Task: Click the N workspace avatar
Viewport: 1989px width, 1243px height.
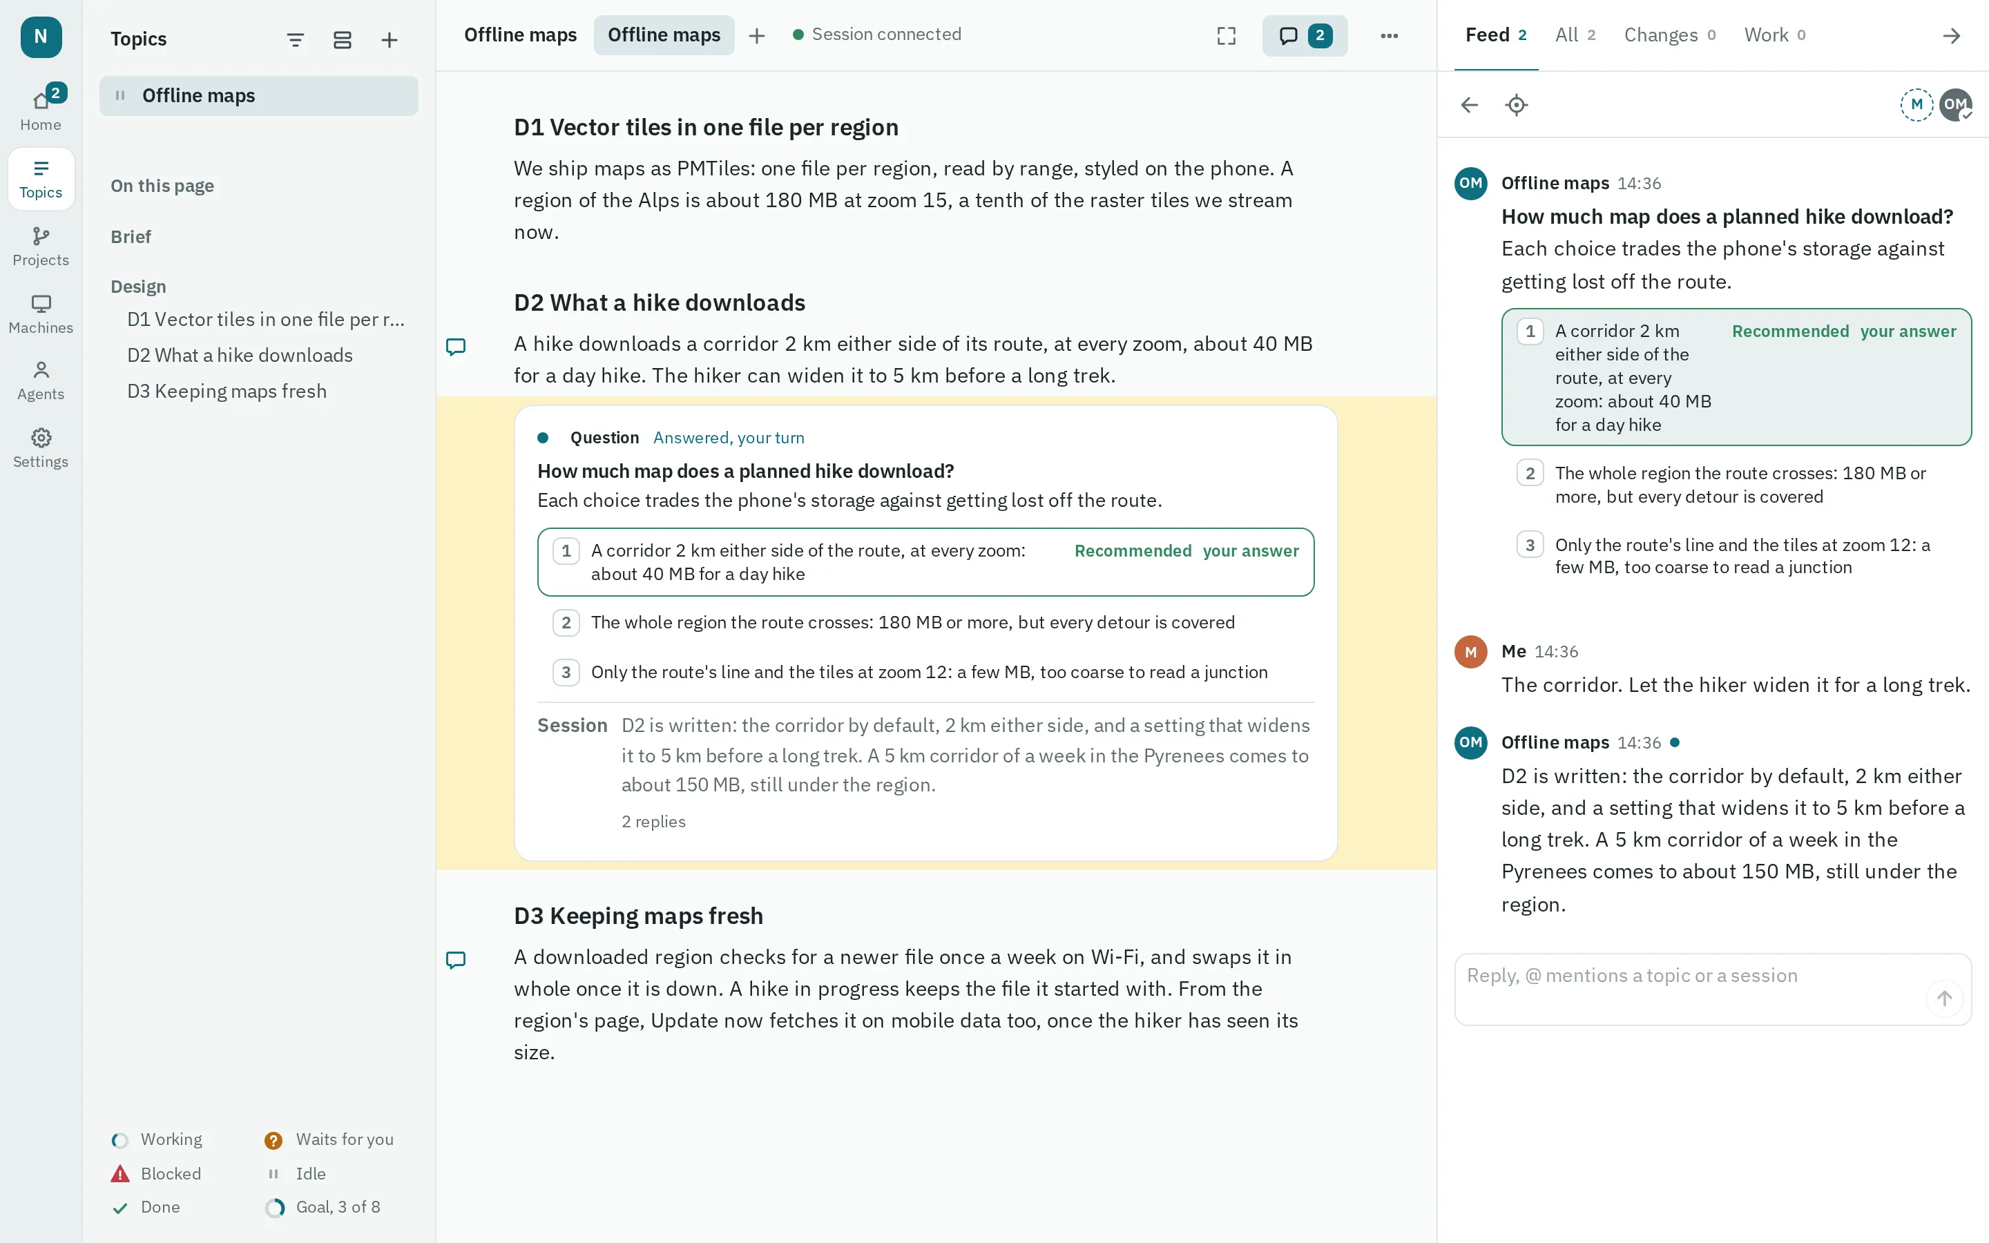Action: tap(40, 36)
